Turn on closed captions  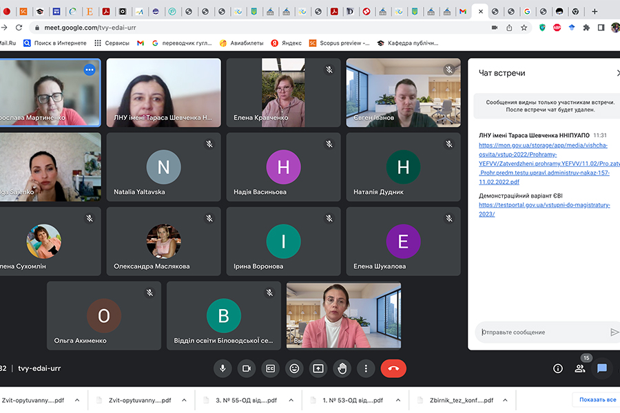pos(270,368)
